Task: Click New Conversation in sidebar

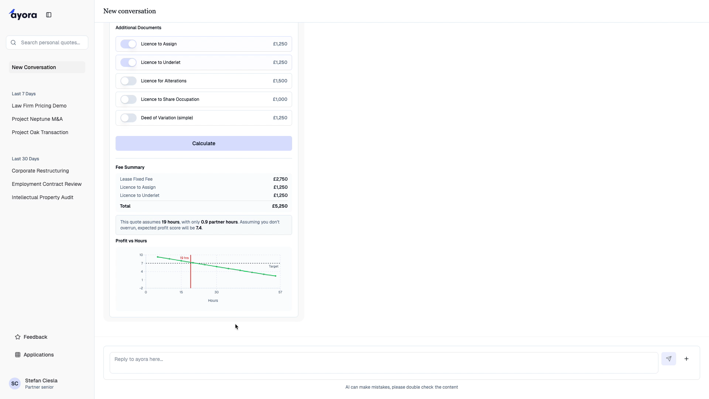Action: pyautogui.click(x=34, y=67)
